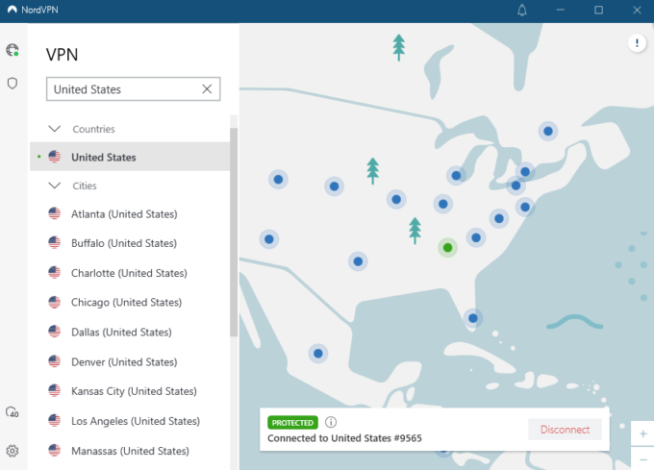
Task: Click the NordVPN logo in the title bar
Action: click(13, 10)
